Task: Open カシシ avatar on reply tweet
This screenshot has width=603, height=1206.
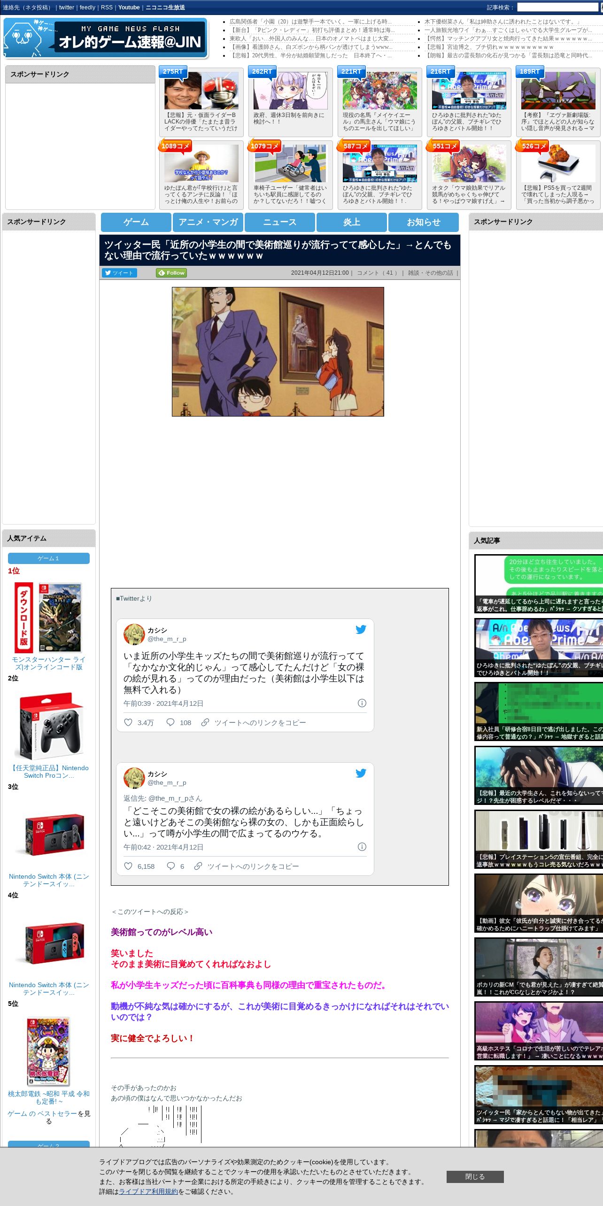Action: coord(134,778)
